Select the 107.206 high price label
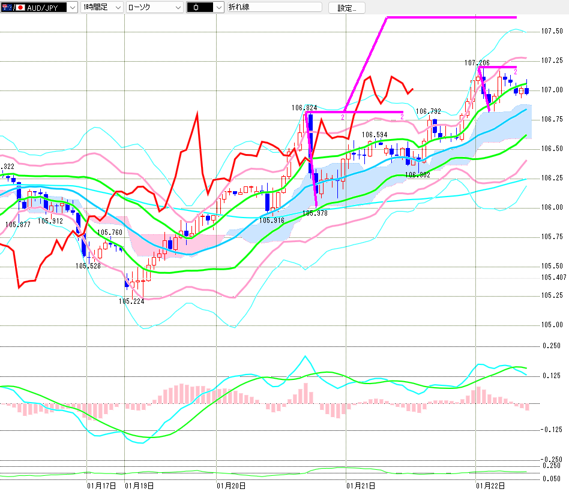 point(477,62)
